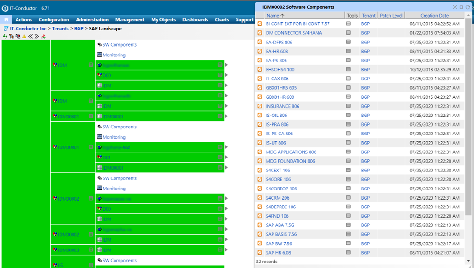Viewport: 474px width, 268px height.
Task: Open the S4CORE 106 component link
Action: pos(278,179)
